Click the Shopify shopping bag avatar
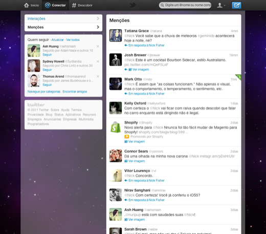The height and width of the screenshot is (234, 266). pyautogui.click(x=116, y=127)
